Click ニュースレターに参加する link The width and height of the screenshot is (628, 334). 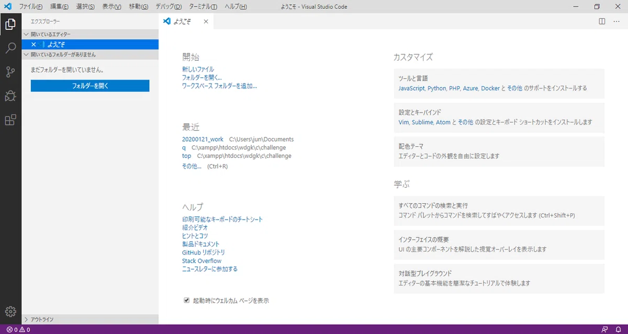tap(210, 269)
